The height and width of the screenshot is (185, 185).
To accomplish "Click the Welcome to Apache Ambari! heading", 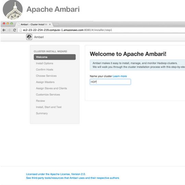I will pyautogui.click(x=128, y=54).
